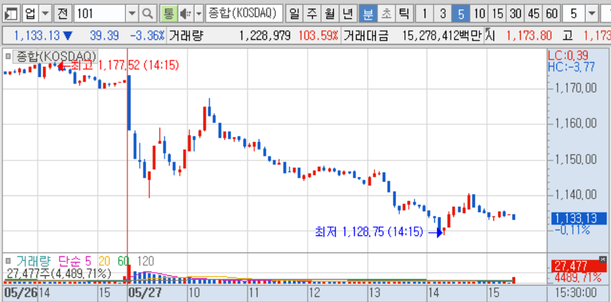Click the magnifier search icon

(148, 15)
